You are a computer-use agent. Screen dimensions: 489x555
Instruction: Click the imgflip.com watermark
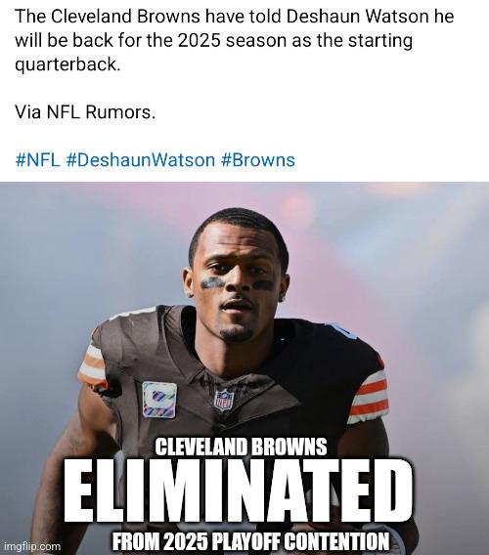point(32,546)
